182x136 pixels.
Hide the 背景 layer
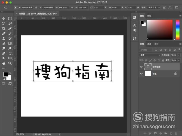tap(141, 74)
